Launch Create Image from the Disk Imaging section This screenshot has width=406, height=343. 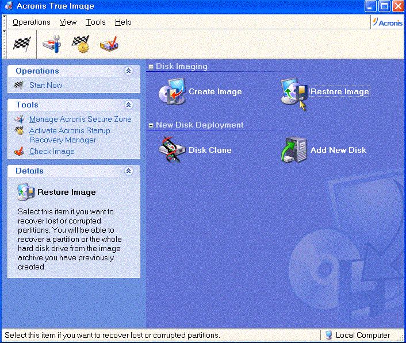click(171, 91)
